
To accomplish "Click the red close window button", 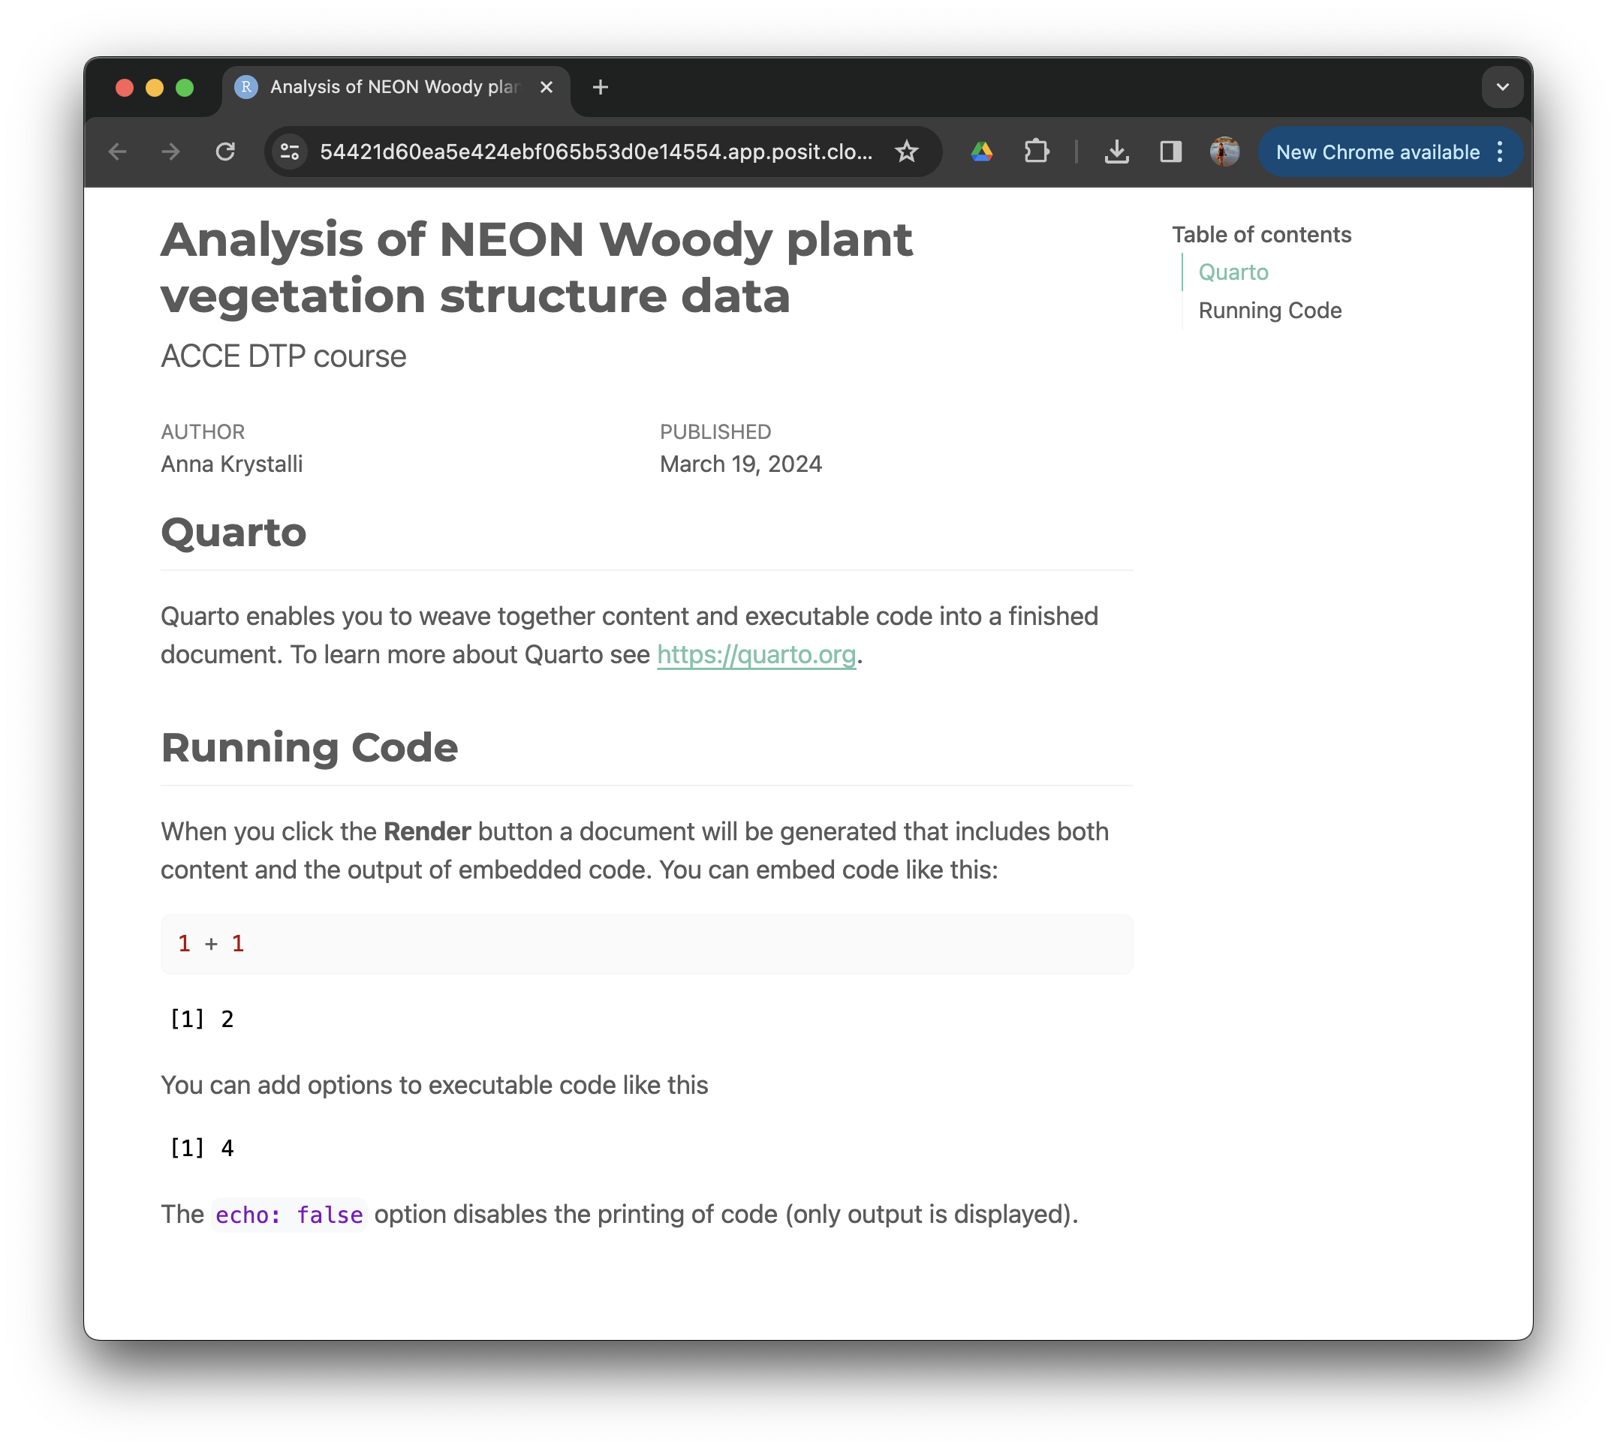I will pos(125,87).
